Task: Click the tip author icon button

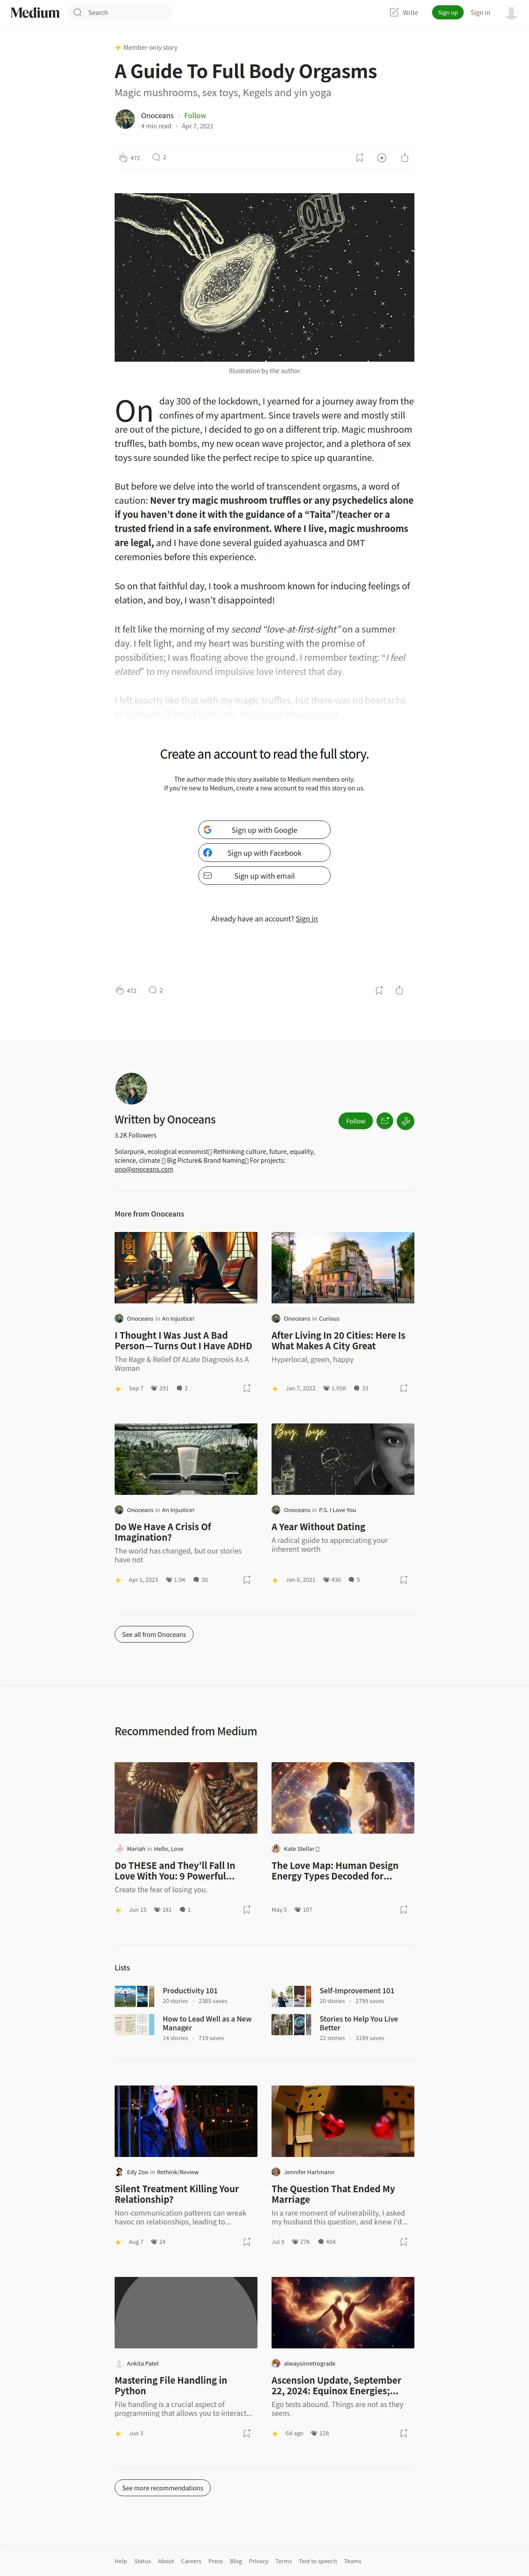Action: pos(405,1121)
